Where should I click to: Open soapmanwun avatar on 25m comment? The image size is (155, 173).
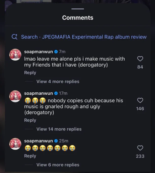tap(15, 144)
